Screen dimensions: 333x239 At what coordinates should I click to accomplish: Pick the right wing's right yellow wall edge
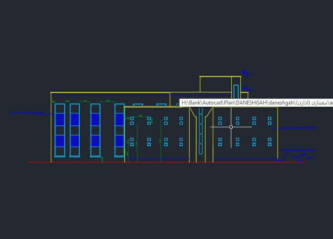[277, 138]
